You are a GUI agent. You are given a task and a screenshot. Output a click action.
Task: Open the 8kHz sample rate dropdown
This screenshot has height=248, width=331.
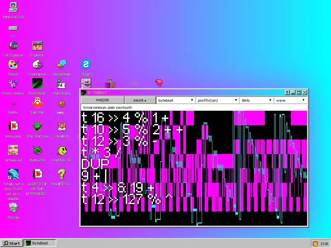pyautogui.click(x=256, y=100)
